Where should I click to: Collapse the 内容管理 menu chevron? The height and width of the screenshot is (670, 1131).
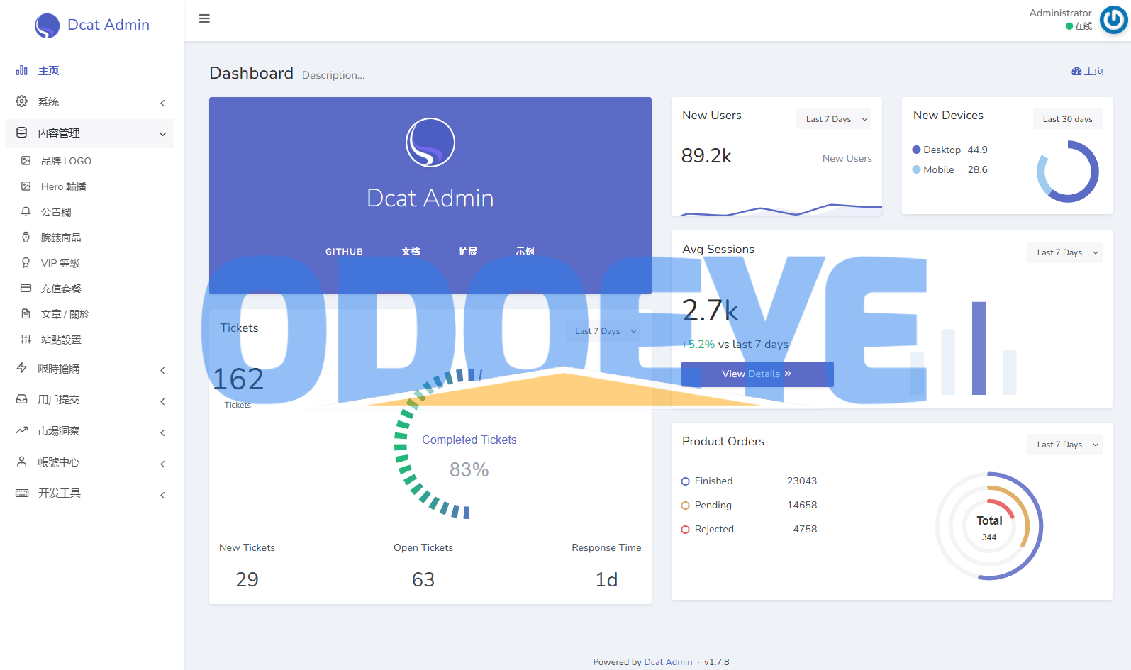click(162, 134)
